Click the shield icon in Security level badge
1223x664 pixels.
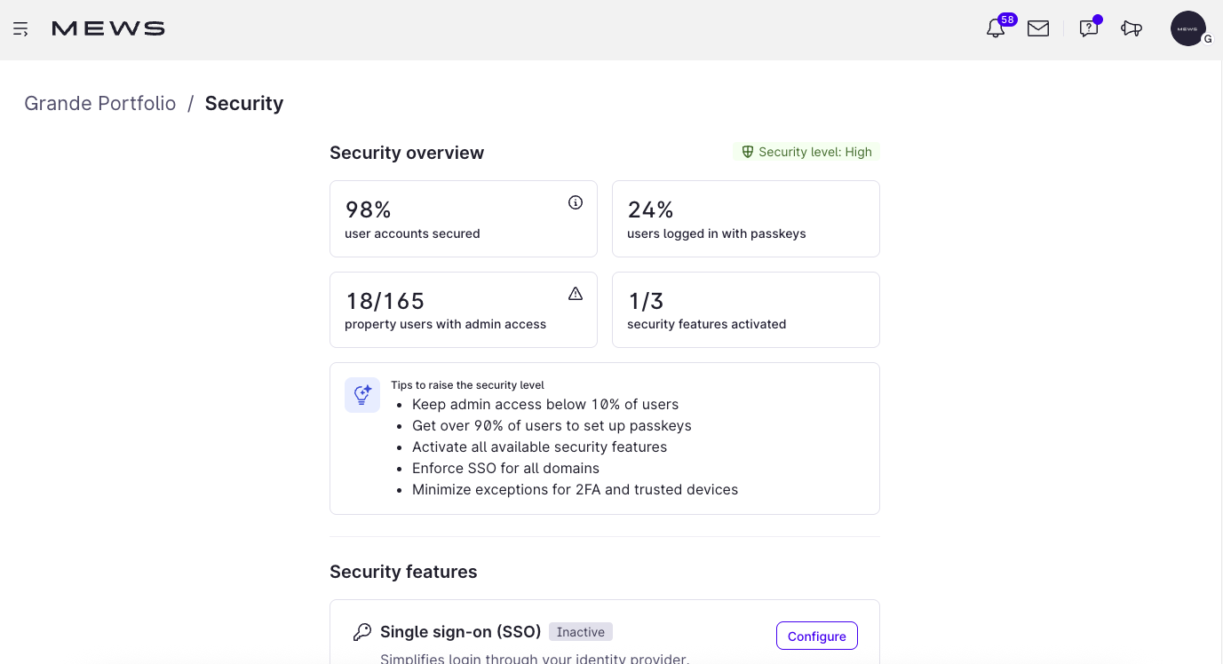point(747,151)
